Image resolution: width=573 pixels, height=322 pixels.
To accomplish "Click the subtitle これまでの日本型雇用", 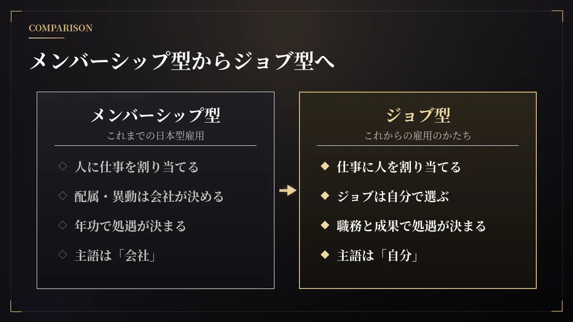I will click(156, 136).
